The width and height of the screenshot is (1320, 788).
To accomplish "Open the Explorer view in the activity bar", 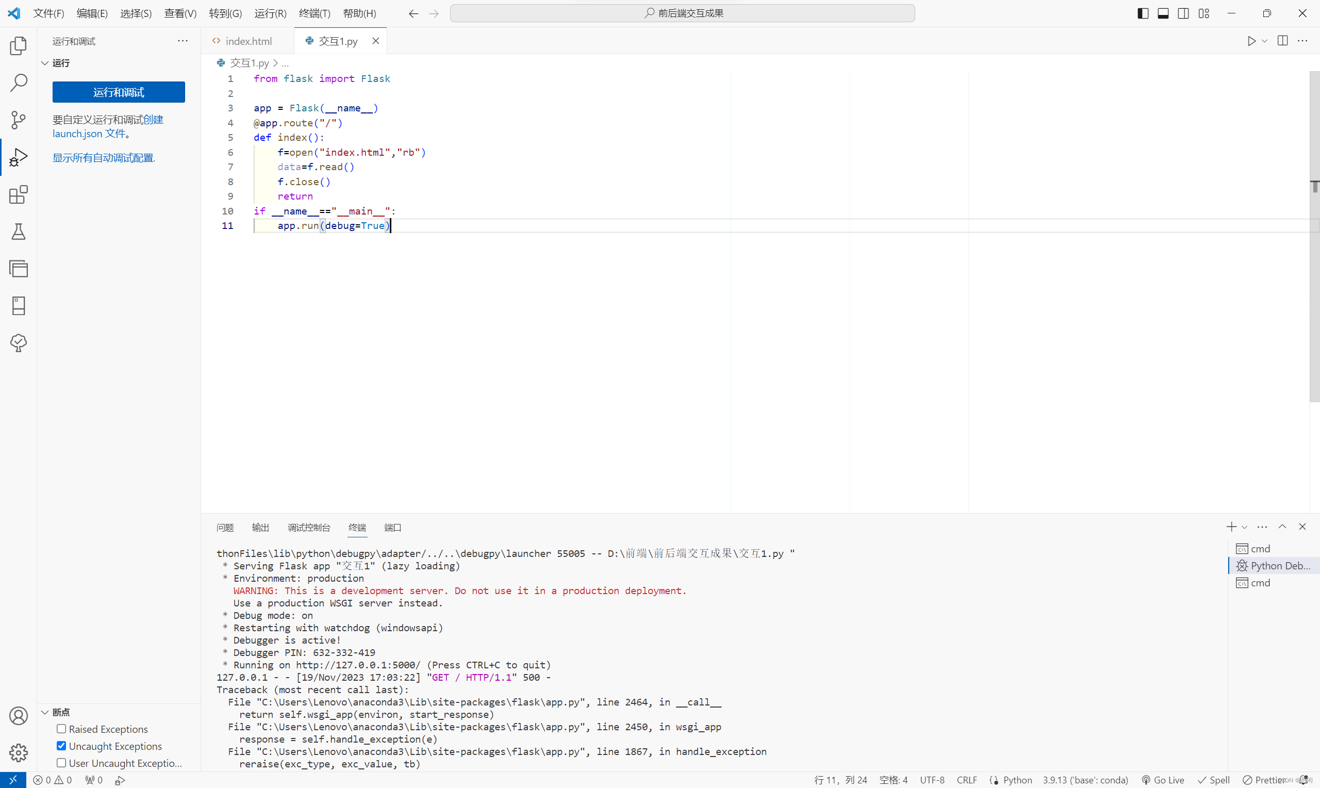I will 19,46.
